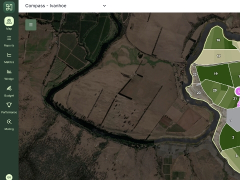Expand the Compass - Ivanhoe farm dropdown
Screen dimensions: 240x180
[x=104, y=6]
